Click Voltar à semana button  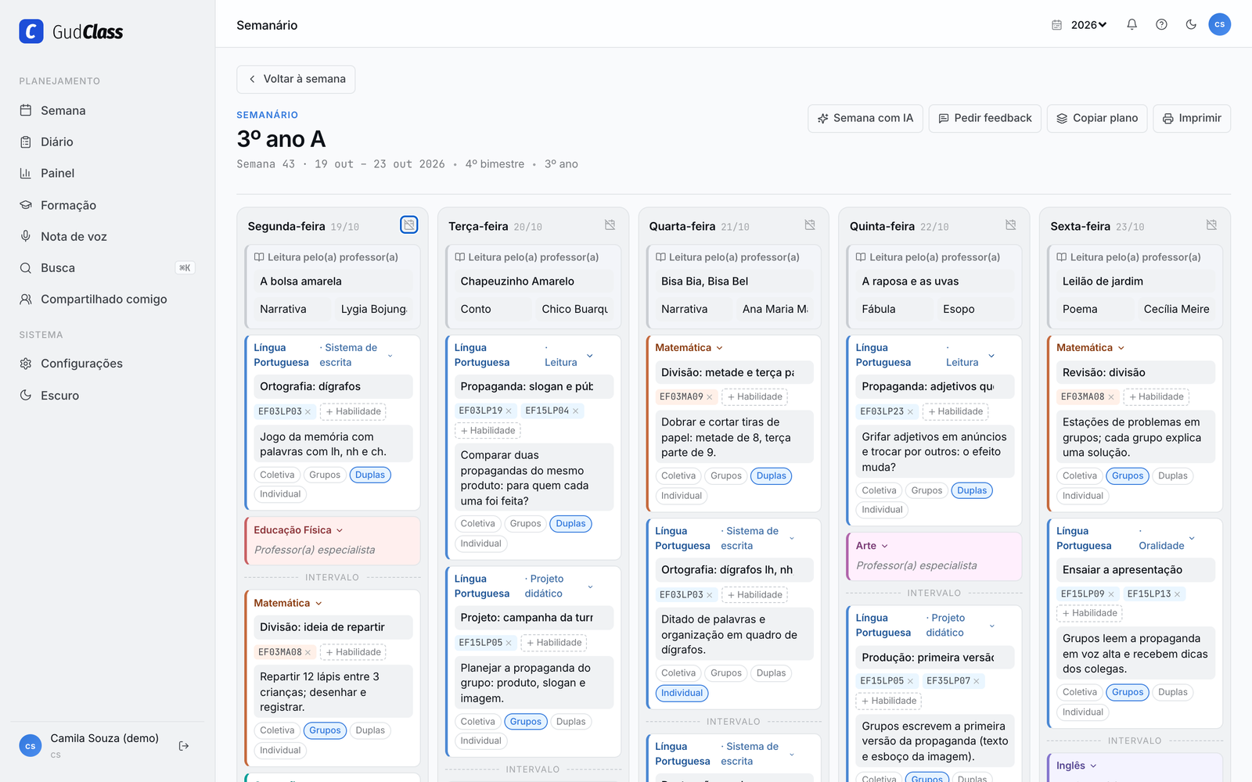click(296, 79)
